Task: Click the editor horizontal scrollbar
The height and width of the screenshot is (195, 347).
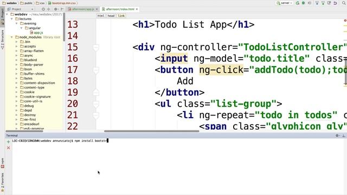Action: pyautogui.click(x=152, y=131)
